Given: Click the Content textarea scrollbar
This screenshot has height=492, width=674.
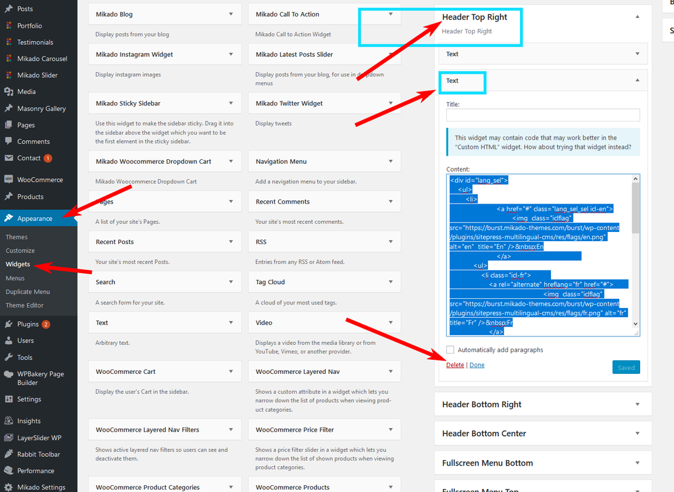Looking at the screenshot, I should click(x=635, y=208).
